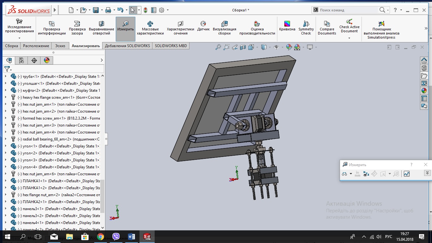
Task: Click the Zoom to Fit view icon
Action: click(x=218, y=47)
